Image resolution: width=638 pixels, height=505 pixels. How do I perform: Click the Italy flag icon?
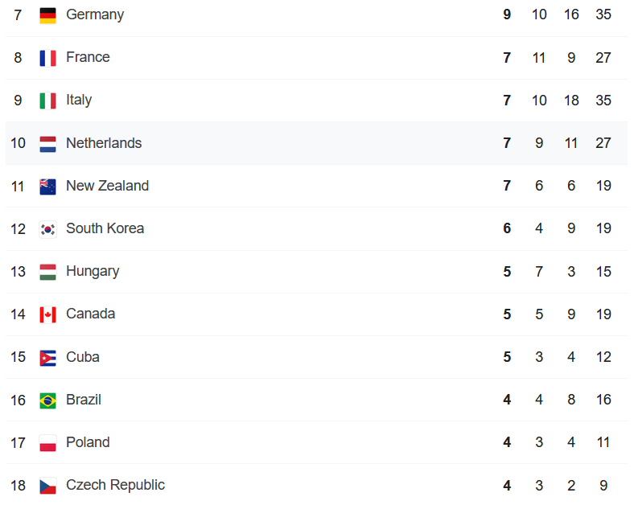pyautogui.click(x=47, y=101)
